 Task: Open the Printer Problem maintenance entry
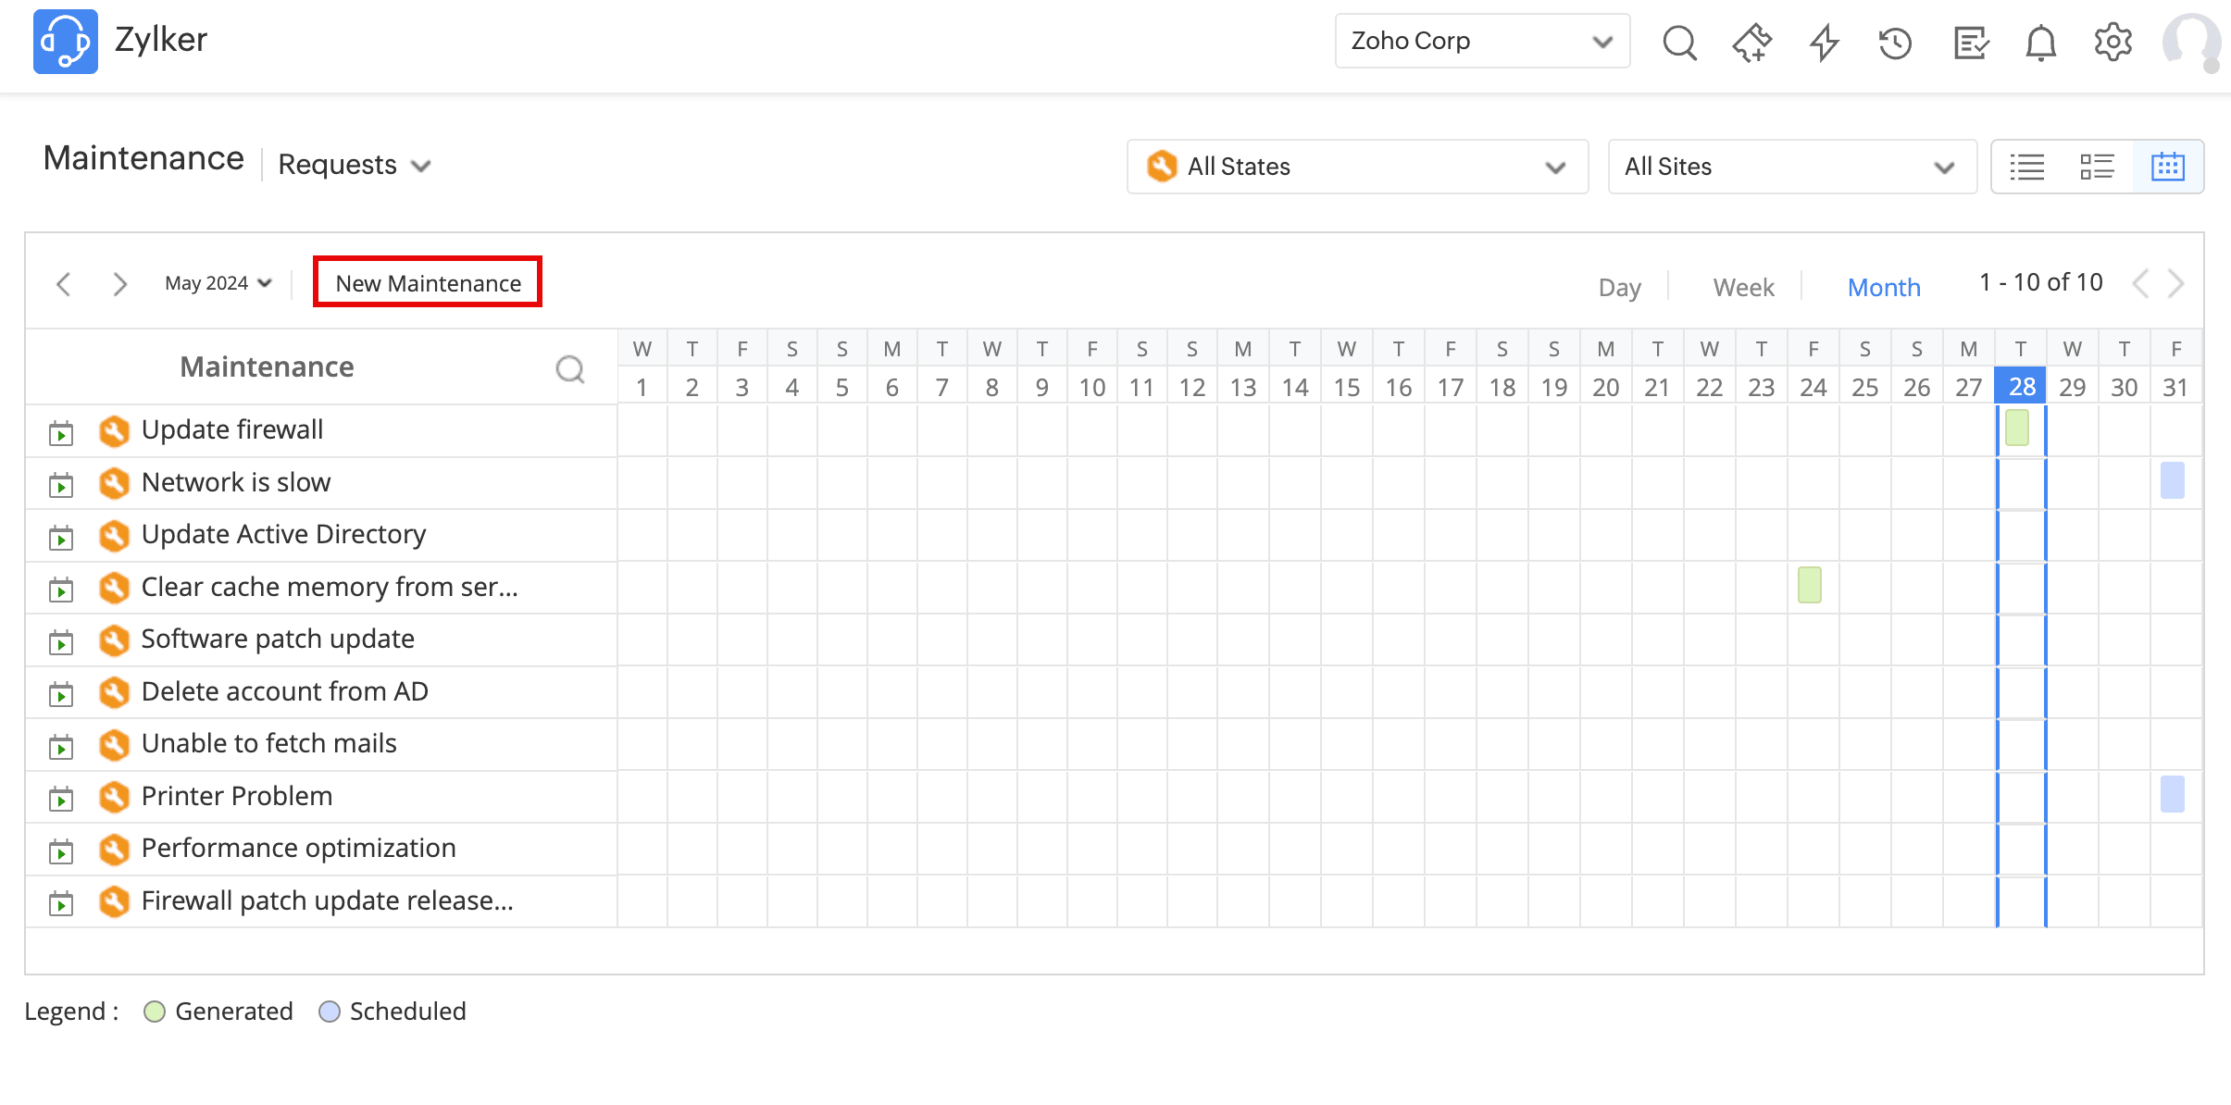[x=237, y=796]
